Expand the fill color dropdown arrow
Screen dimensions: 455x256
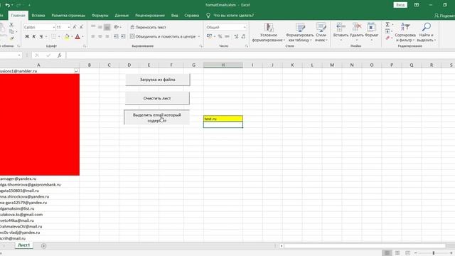(x=72, y=36)
